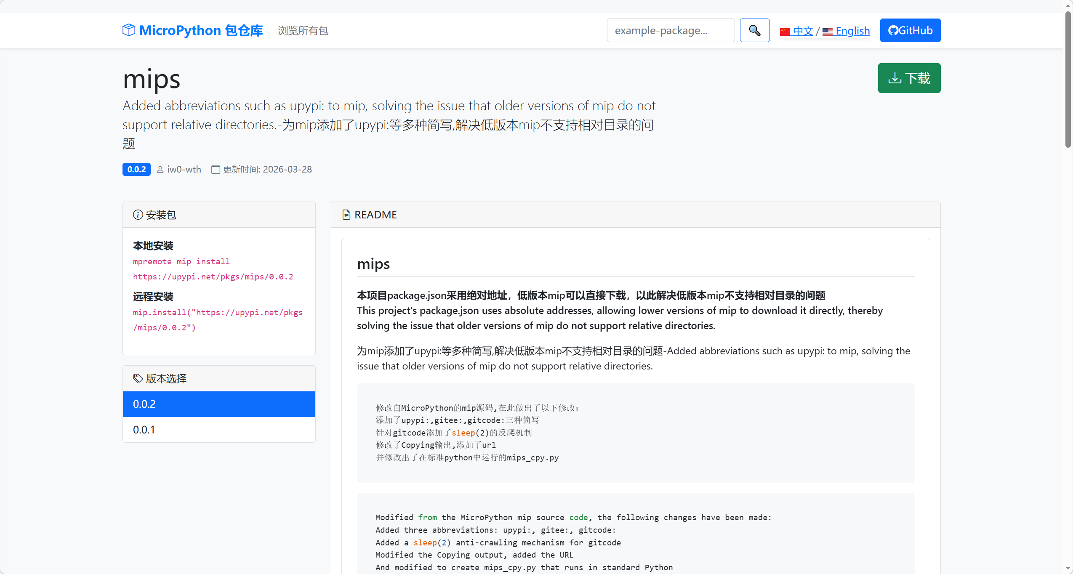Click the US flag icon

827,32
